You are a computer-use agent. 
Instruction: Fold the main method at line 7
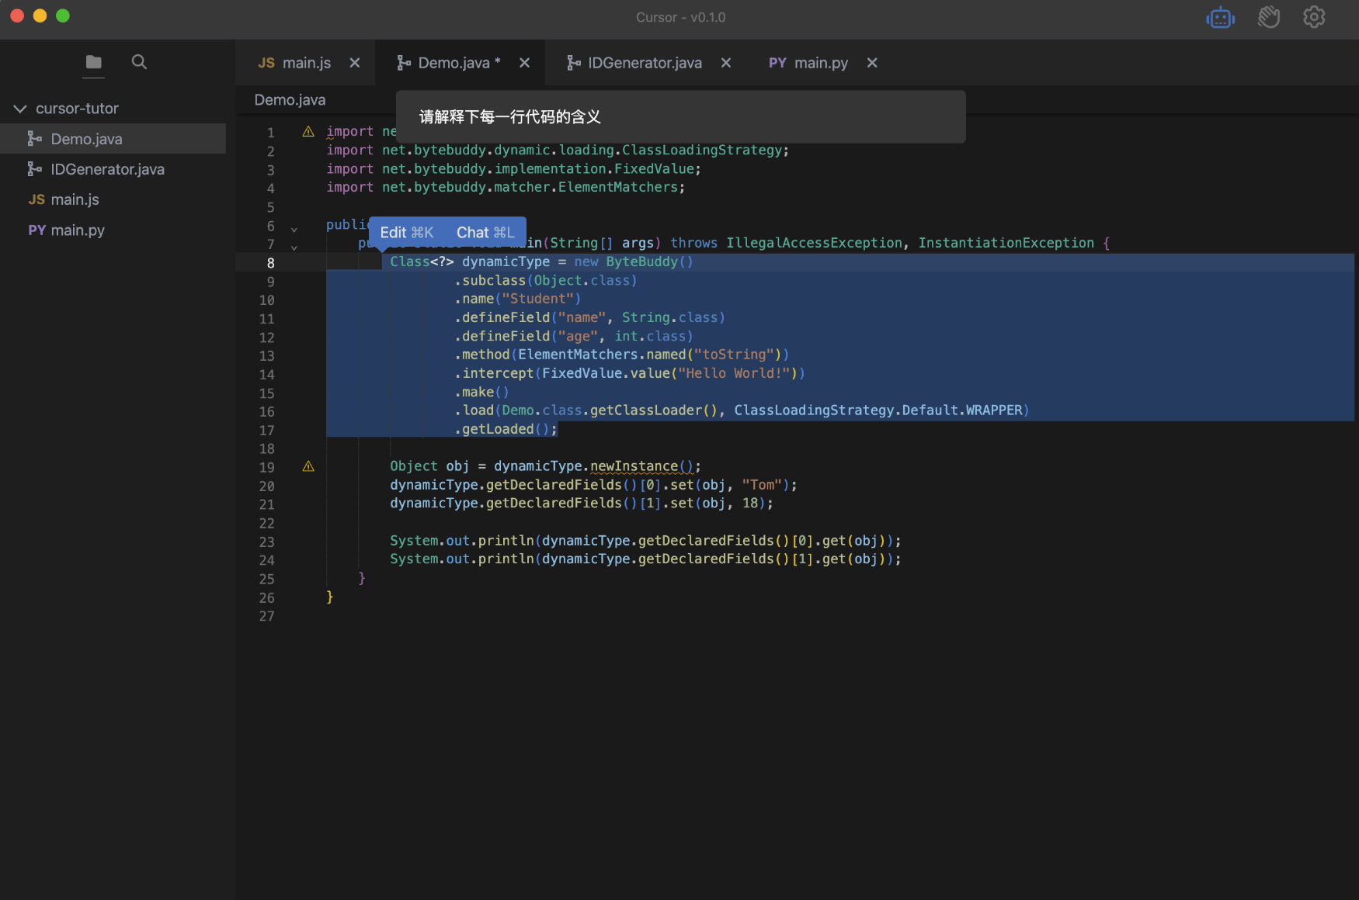[294, 248]
